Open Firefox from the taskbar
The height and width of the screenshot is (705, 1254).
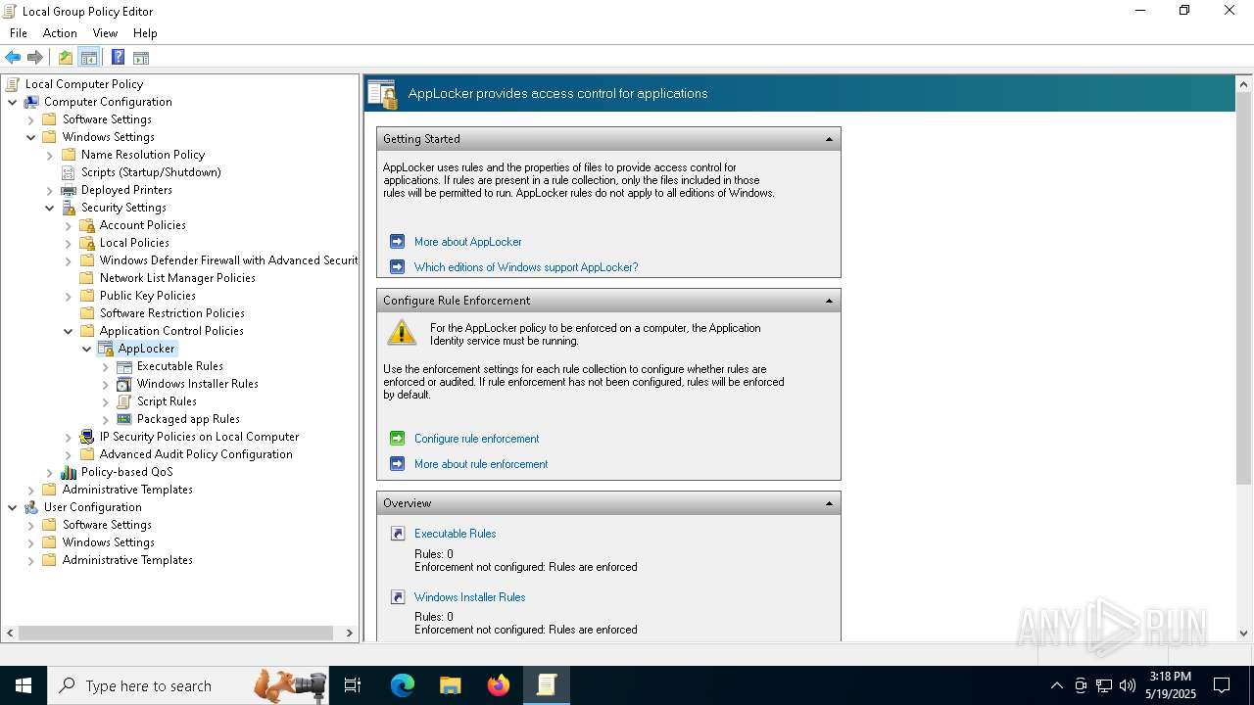(499, 685)
